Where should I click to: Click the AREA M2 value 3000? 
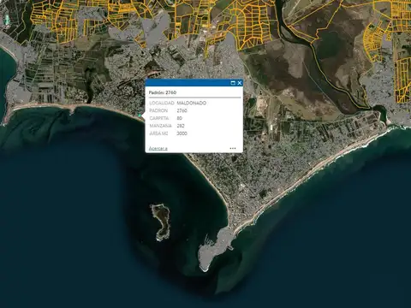pos(182,133)
